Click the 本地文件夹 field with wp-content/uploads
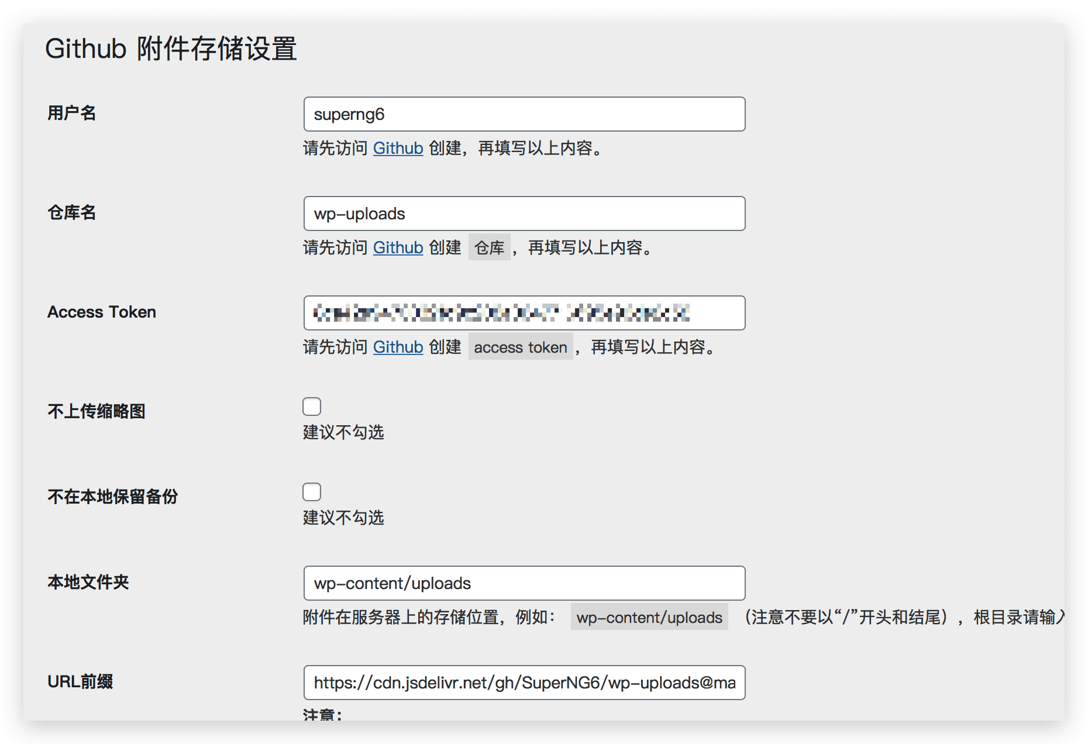Viewport: 1088px width, 744px height. pyautogui.click(x=524, y=583)
